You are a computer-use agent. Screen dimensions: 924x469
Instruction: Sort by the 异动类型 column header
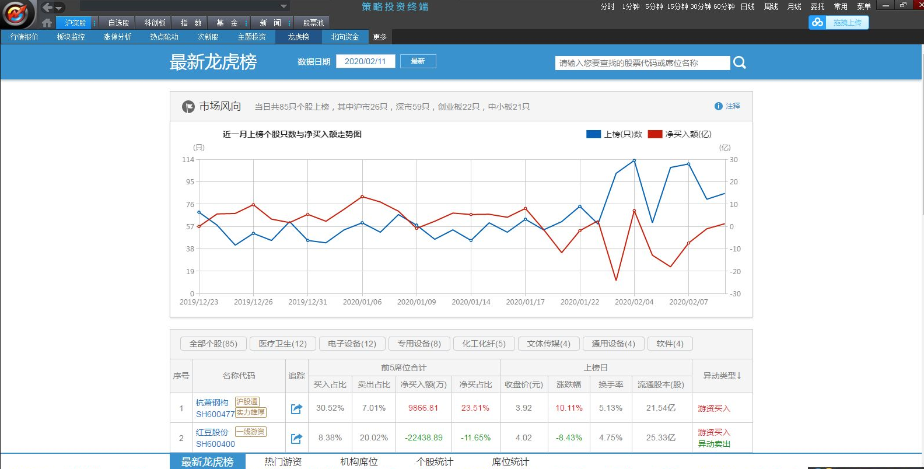click(722, 376)
